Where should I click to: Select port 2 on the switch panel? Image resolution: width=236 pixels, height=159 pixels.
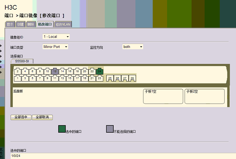(17, 71)
